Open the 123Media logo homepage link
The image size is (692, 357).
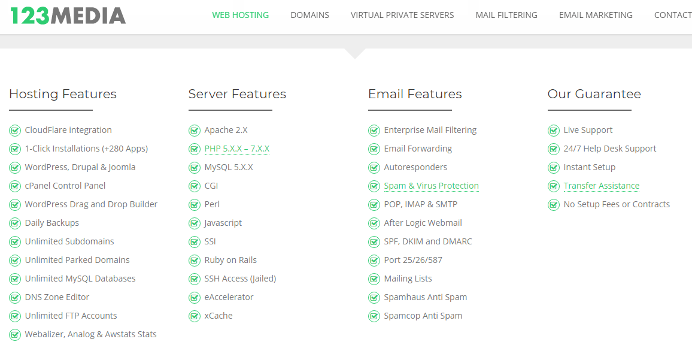(68, 16)
